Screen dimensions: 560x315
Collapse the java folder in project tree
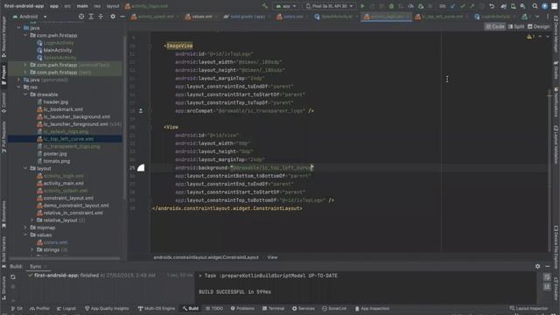[x=18, y=27]
